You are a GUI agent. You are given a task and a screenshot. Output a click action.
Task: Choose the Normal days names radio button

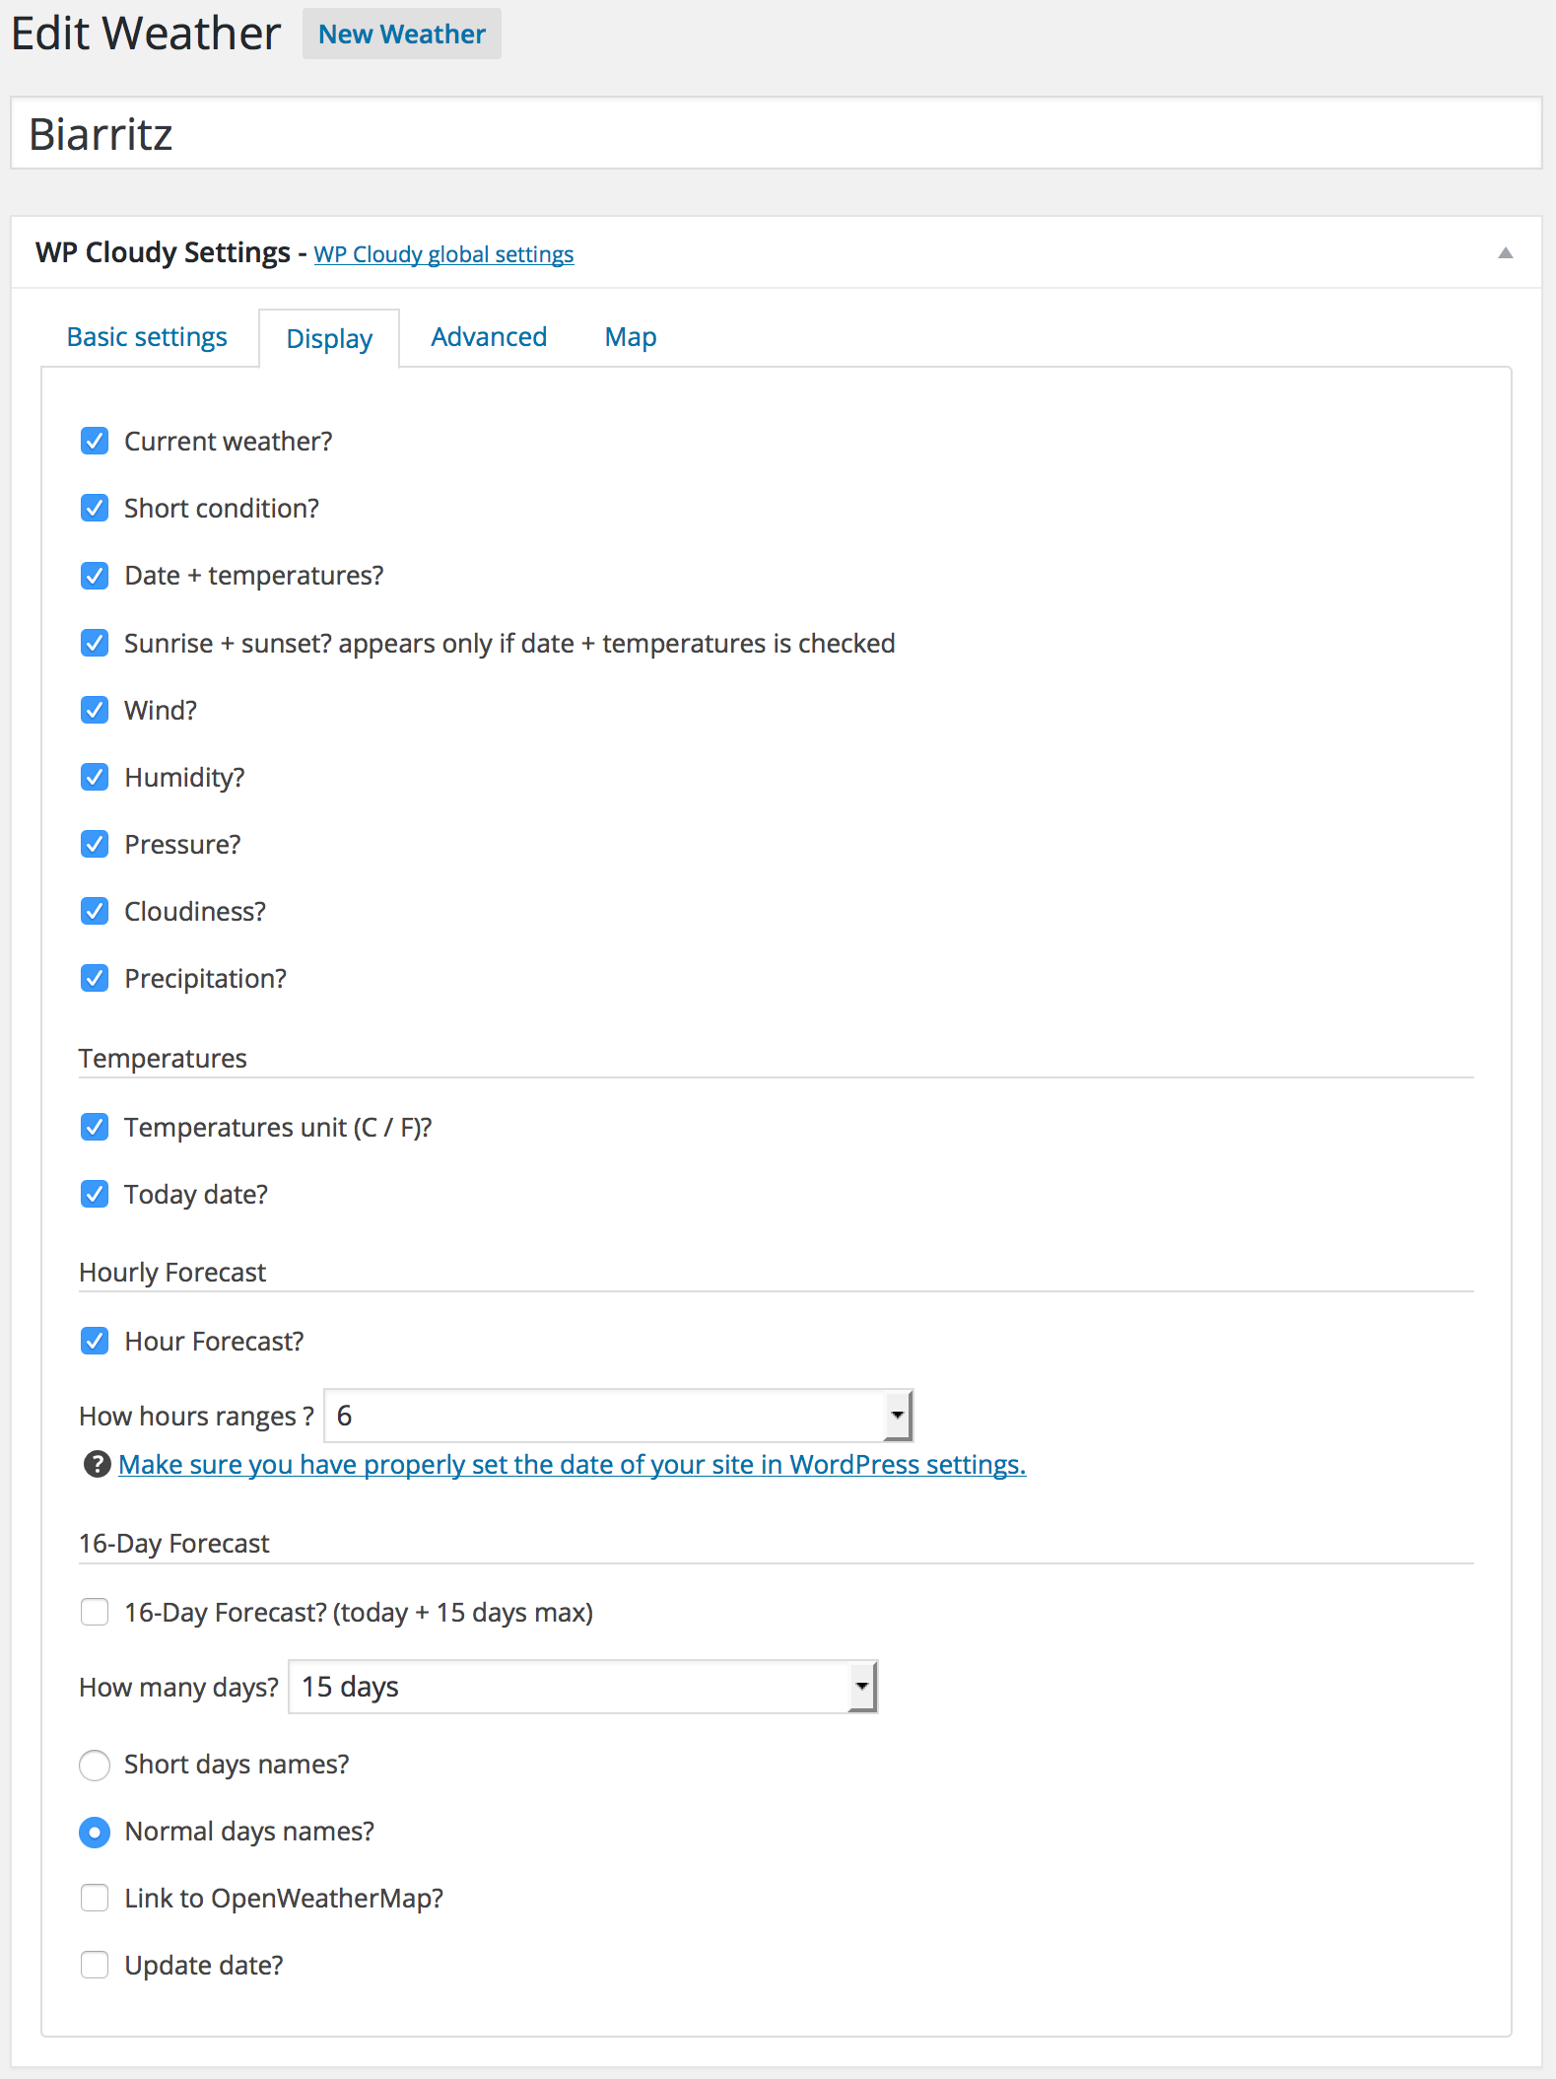[x=95, y=1832]
